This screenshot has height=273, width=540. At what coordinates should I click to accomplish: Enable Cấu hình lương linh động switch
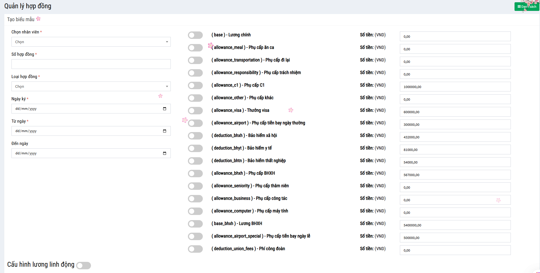[84, 266]
